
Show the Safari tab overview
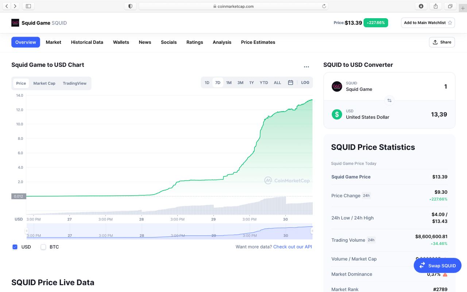pyautogui.click(x=450, y=6)
